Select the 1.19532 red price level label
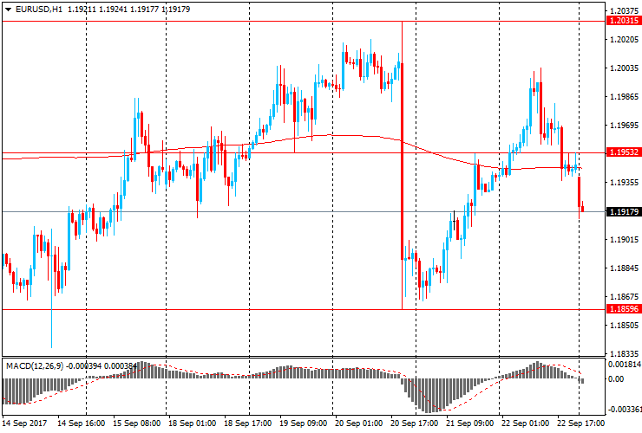 coord(624,152)
